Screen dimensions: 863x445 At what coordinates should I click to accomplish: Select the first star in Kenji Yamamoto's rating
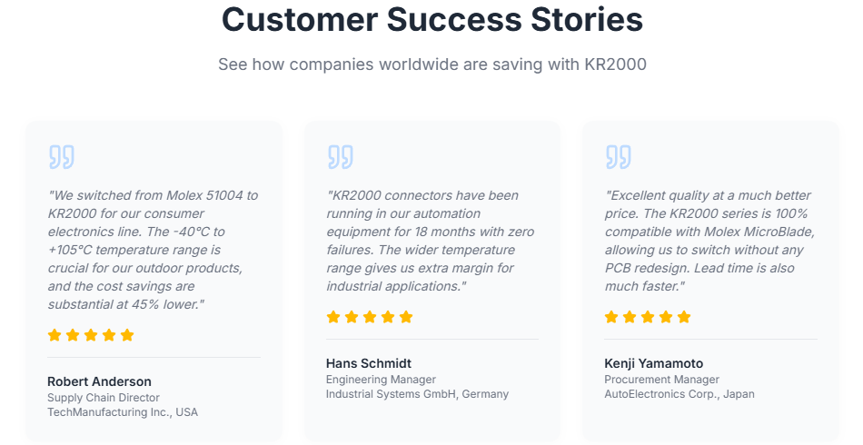point(611,317)
